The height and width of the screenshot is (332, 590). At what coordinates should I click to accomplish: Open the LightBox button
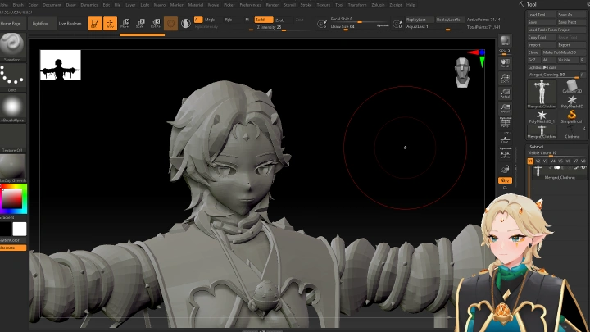pyautogui.click(x=40, y=23)
